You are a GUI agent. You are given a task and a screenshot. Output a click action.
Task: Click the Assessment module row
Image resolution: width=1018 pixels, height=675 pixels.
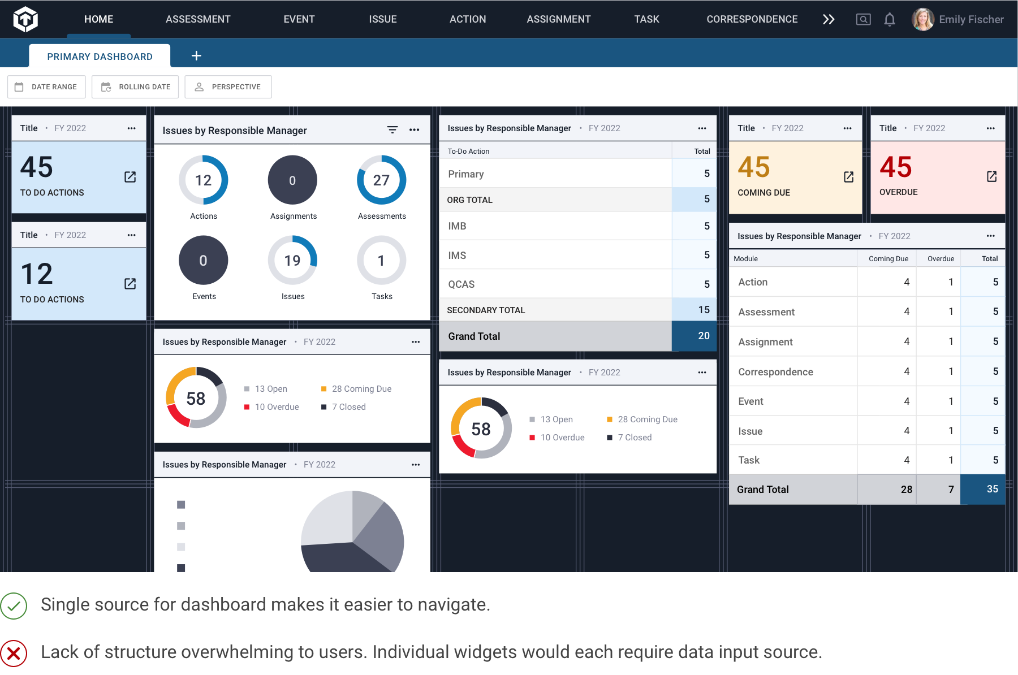(867, 311)
